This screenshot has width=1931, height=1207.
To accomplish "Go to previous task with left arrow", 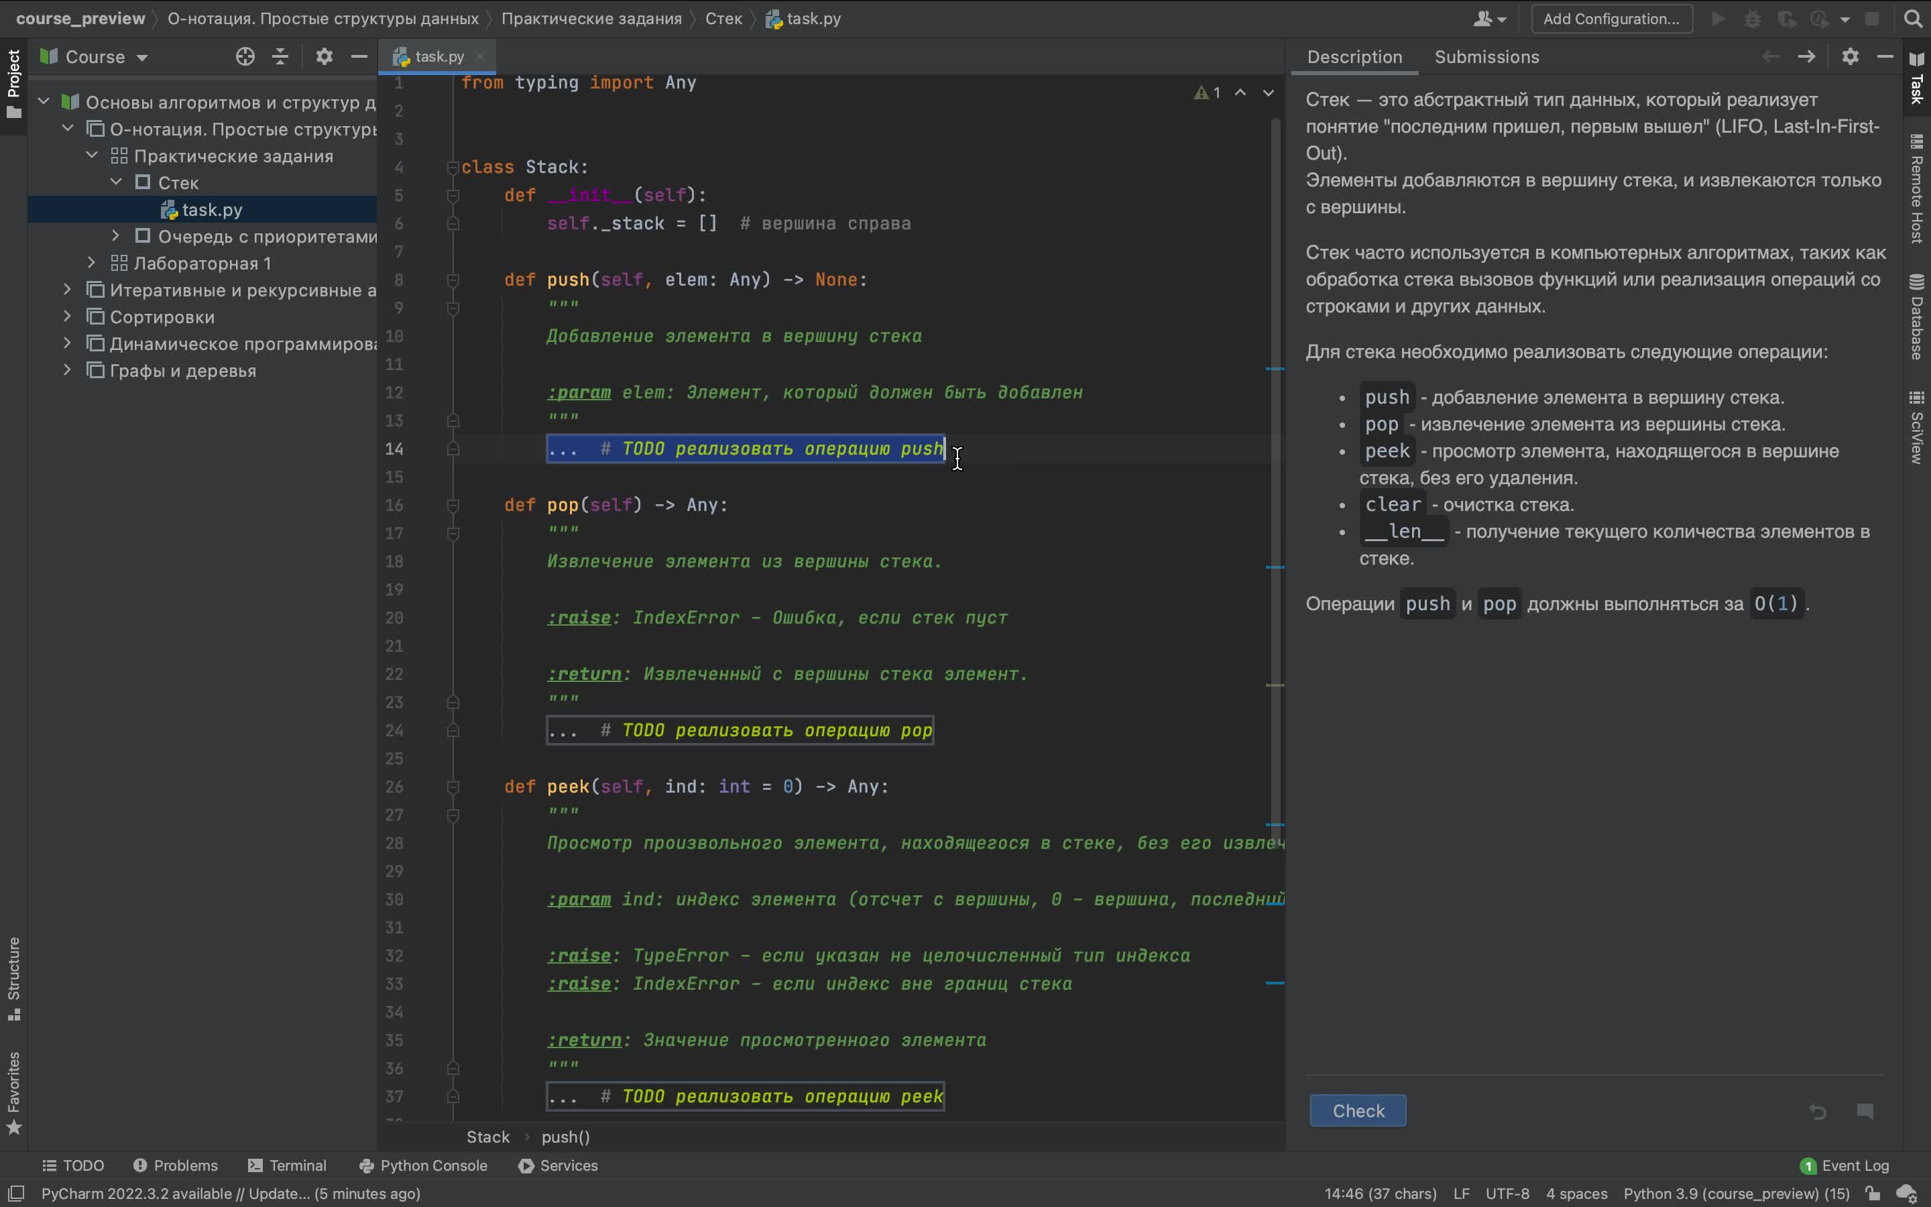I will click(1770, 57).
